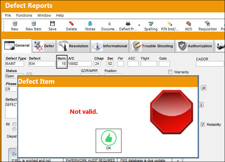Open the Help menu
The width and height of the screenshot is (225, 162).
(x=60, y=15)
